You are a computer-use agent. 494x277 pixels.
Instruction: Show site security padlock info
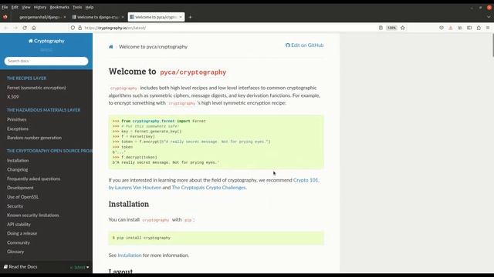click(x=80, y=28)
